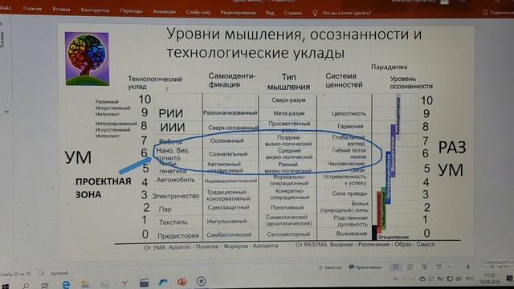Image resolution: width=514 pixels, height=289 pixels.
Task: Select the tree logo image on slide
Action: coord(87,59)
